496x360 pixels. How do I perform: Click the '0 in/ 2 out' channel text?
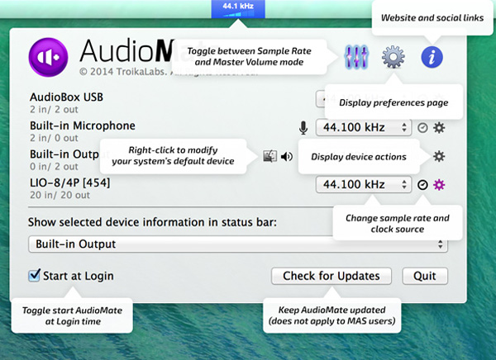pos(54,167)
